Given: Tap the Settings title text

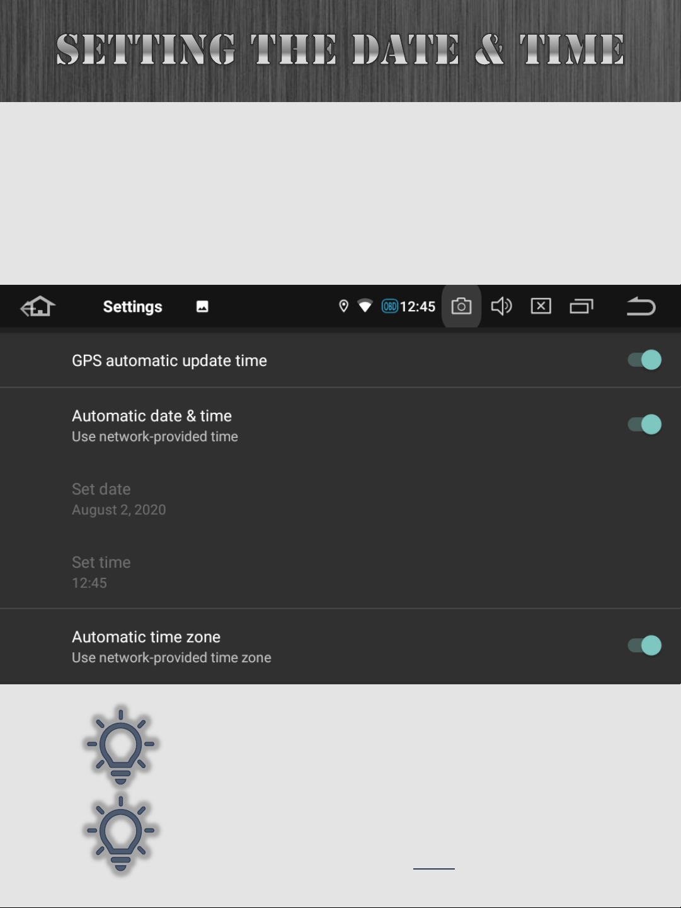Looking at the screenshot, I should 133,306.
